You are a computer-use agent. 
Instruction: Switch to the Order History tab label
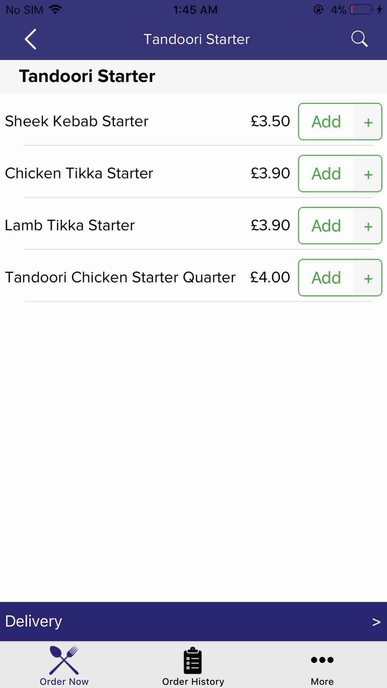pyautogui.click(x=193, y=681)
